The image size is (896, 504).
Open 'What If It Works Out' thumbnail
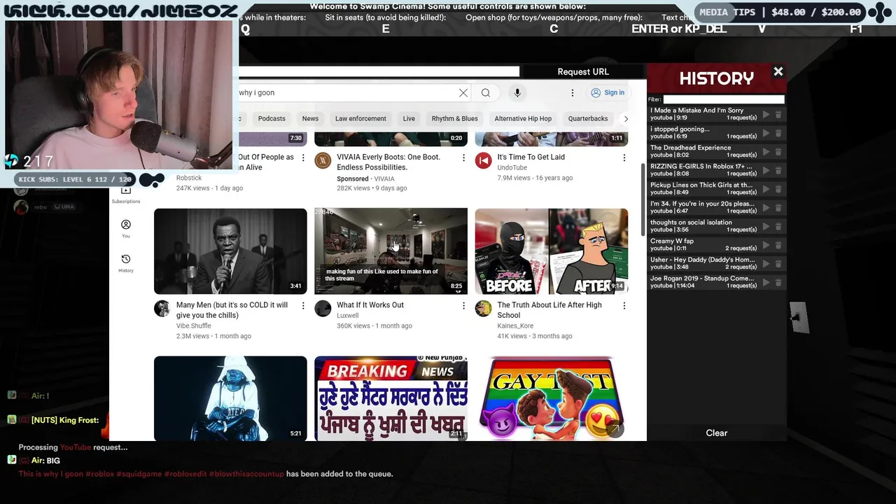(391, 251)
